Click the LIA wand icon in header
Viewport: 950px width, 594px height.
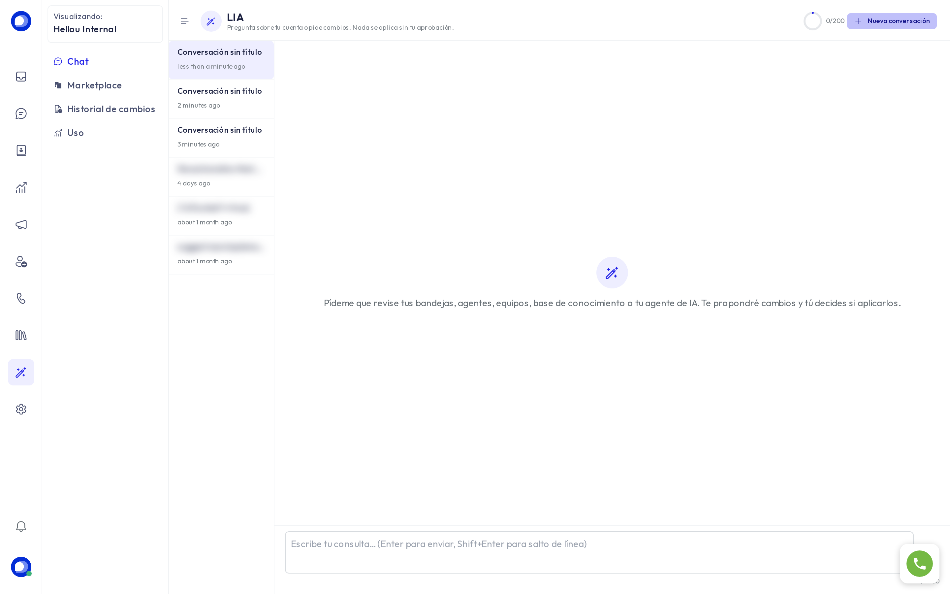pos(211,21)
